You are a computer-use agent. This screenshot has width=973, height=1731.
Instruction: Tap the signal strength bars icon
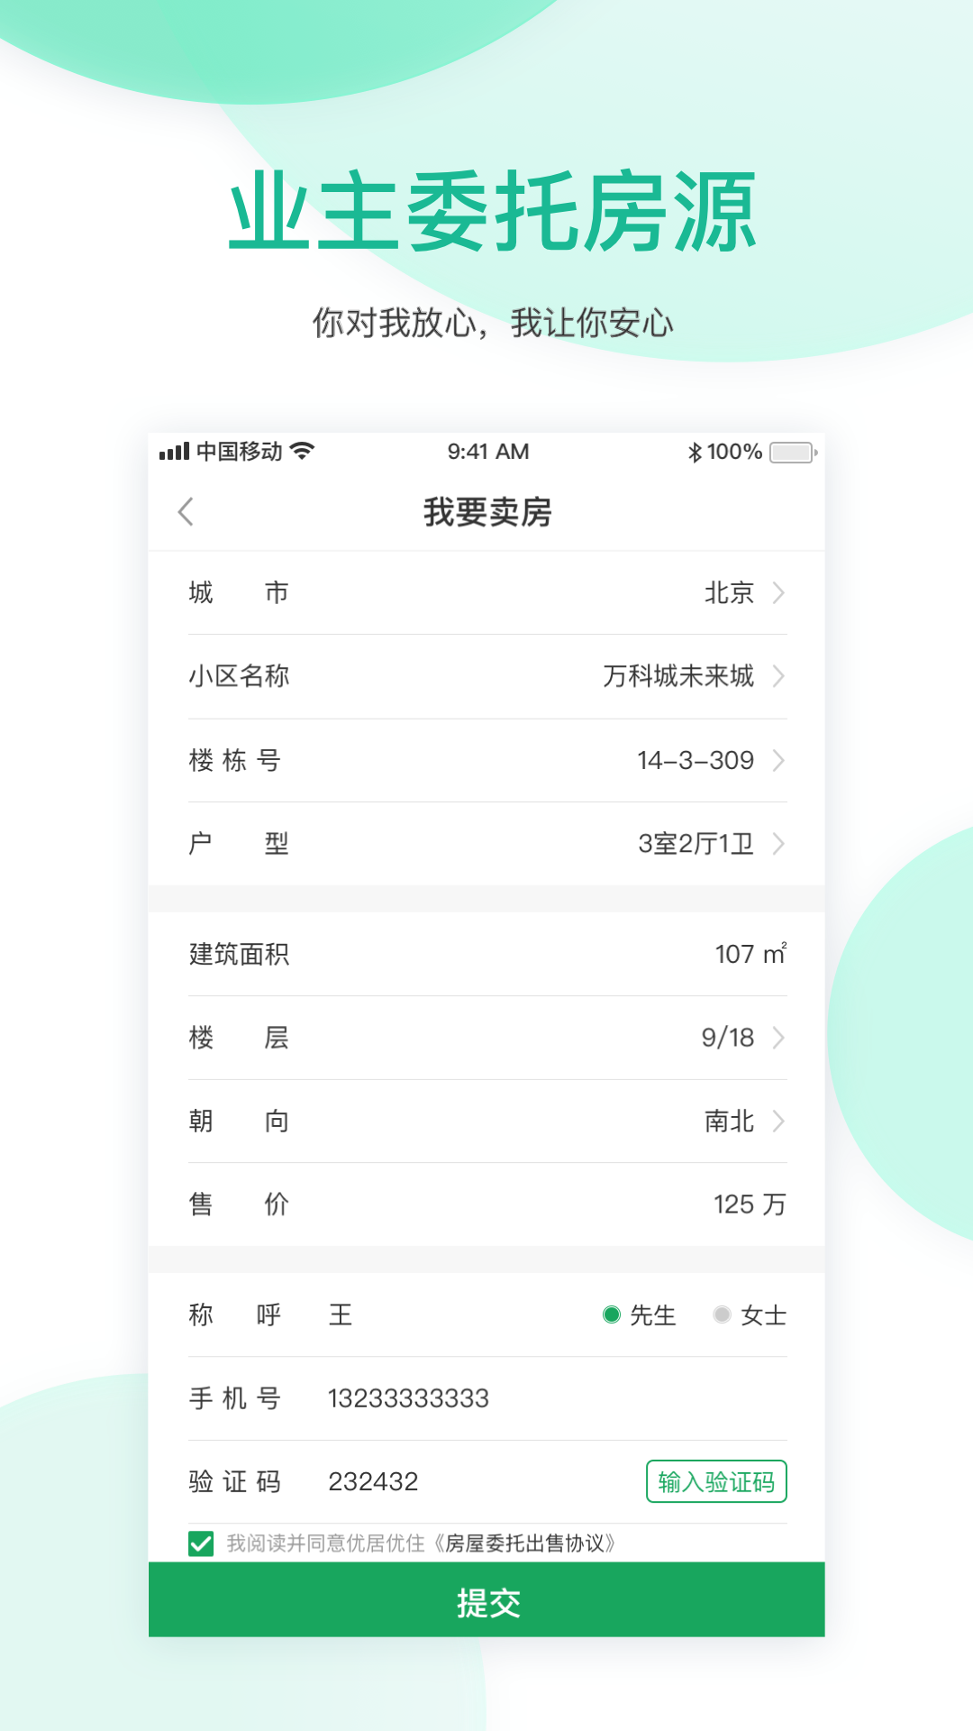pyautogui.click(x=174, y=452)
